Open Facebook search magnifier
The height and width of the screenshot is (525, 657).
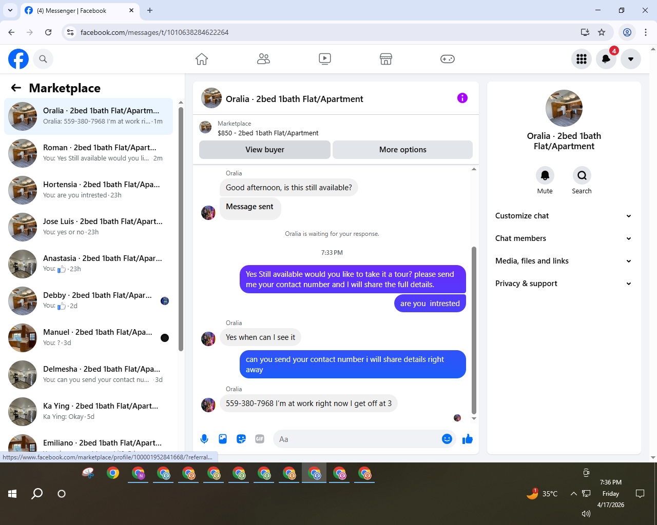[43, 59]
